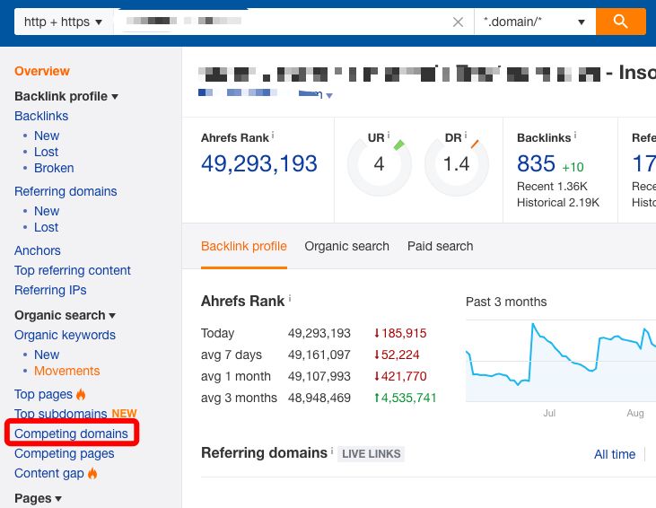656x508 pixels.
Task: Open Organic keywords report
Action: 65,335
